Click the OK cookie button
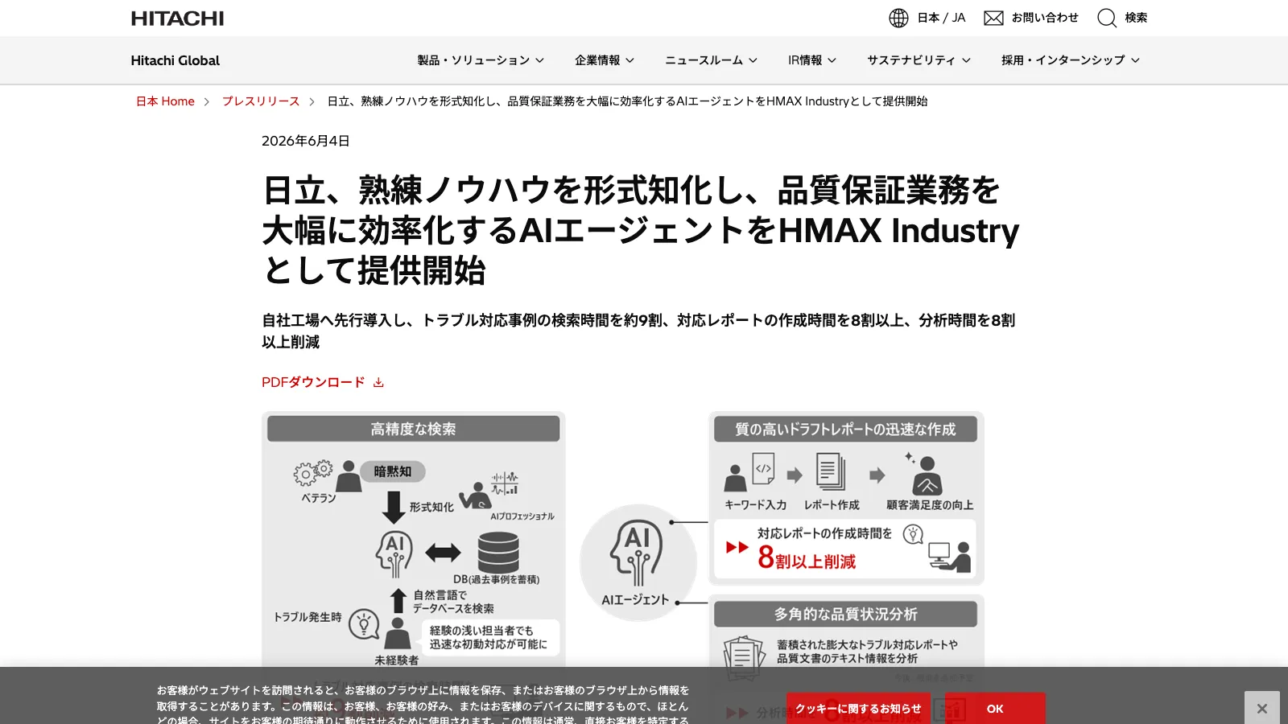Image resolution: width=1288 pixels, height=724 pixels. tap(995, 709)
